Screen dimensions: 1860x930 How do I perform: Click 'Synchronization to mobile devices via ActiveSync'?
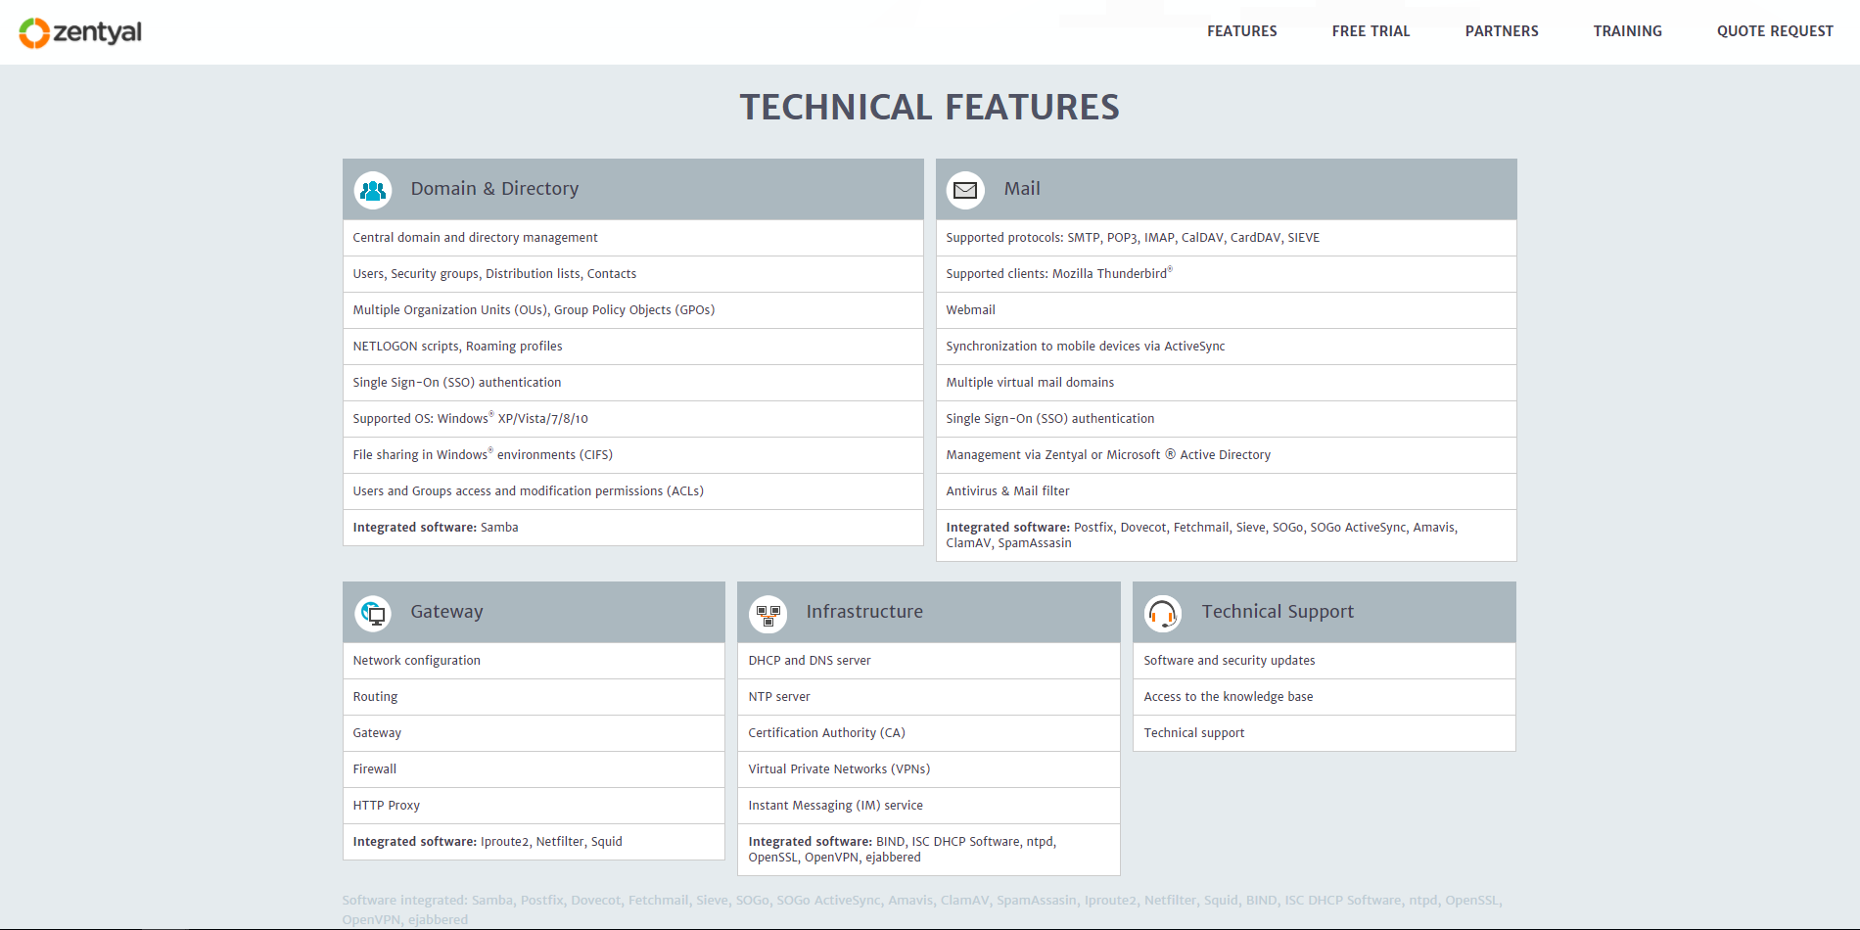pyautogui.click(x=1227, y=347)
